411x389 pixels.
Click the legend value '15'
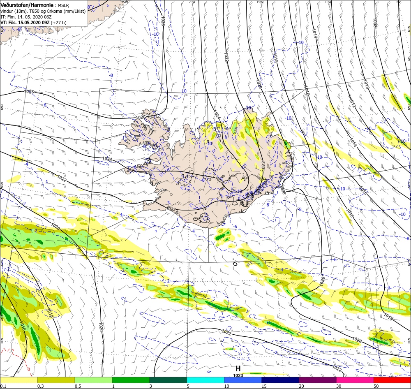(264, 386)
